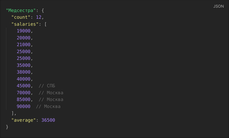Select the 19000 salary value
The width and height of the screenshot is (229, 138).
24,31
